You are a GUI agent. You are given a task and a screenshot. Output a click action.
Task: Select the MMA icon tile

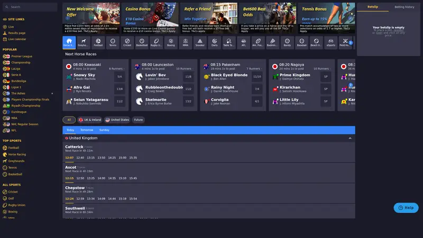[x=186, y=43]
